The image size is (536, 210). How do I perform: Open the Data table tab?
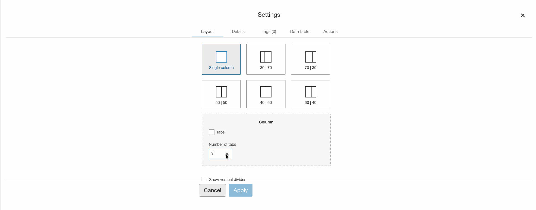299,32
